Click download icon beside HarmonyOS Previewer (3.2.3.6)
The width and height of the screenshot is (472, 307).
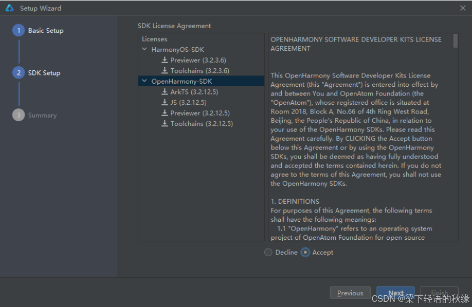(x=165, y=60)
